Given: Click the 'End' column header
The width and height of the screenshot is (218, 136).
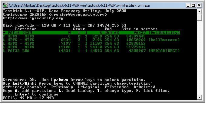Looking at the screenshot, I should 108,29.
